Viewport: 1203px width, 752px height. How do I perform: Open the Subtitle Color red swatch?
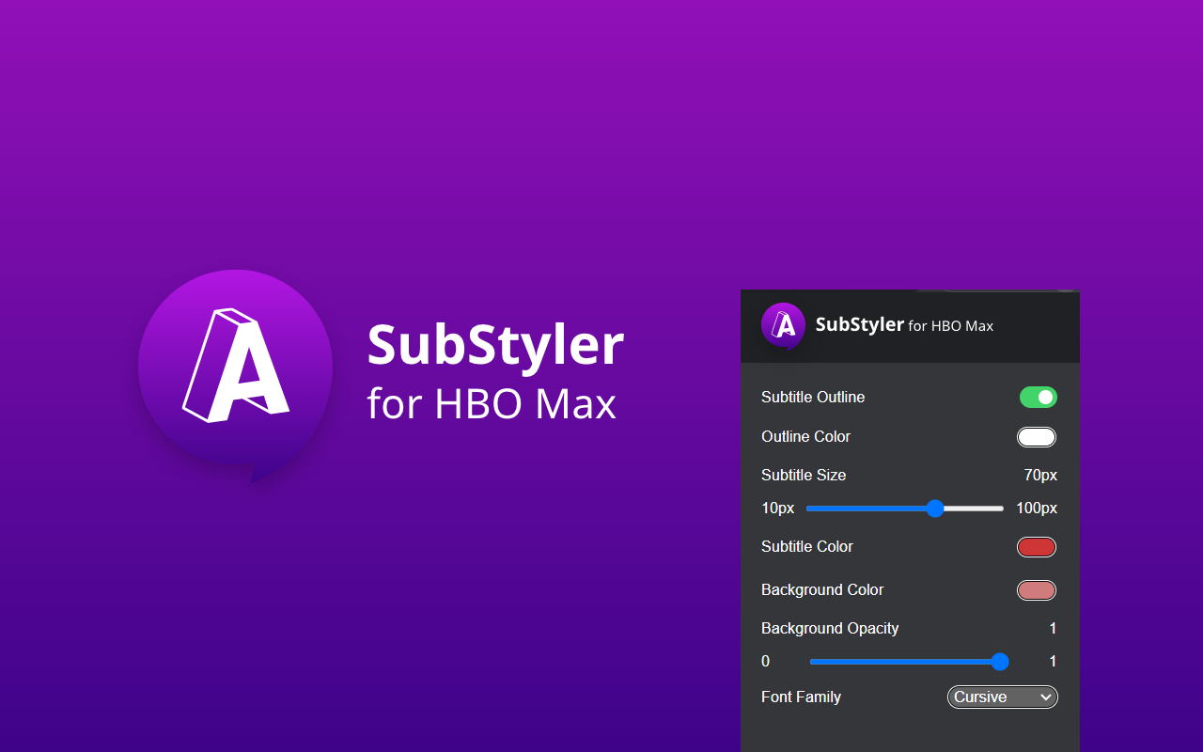pyautogui.click(x=1037, y=547)
